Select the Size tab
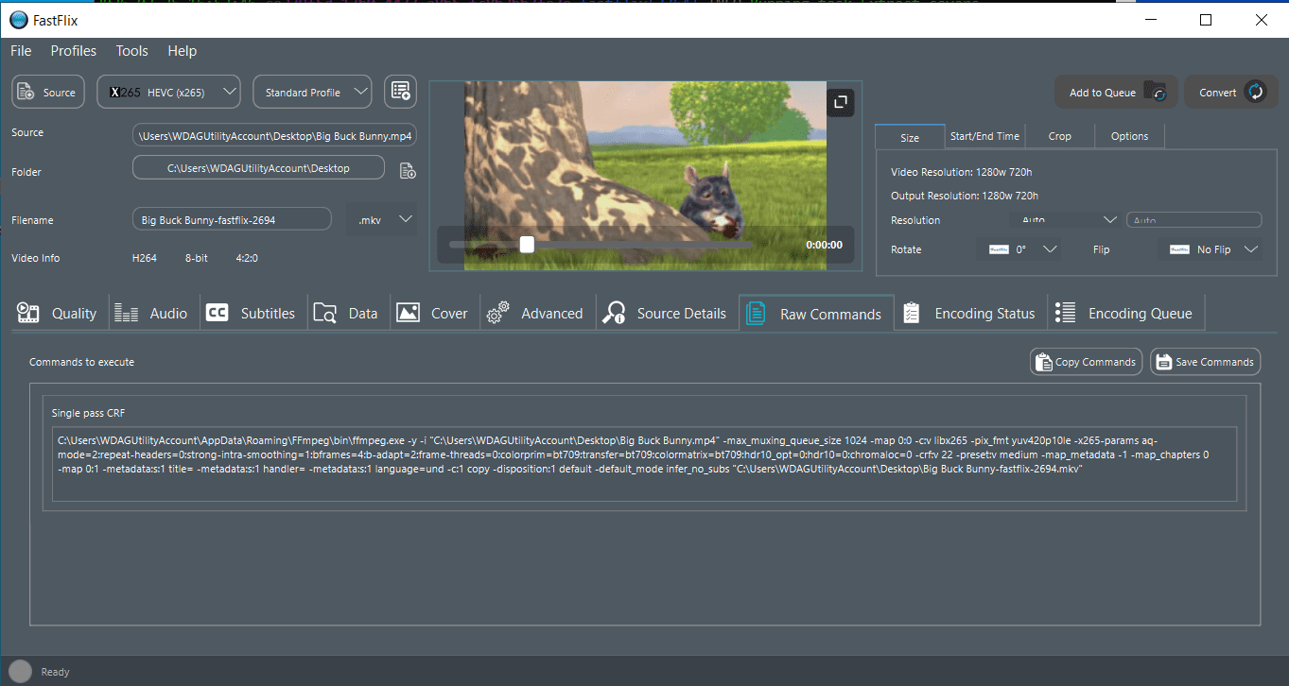Screen dimensions: 1289x686 click(x=910, y=137)
